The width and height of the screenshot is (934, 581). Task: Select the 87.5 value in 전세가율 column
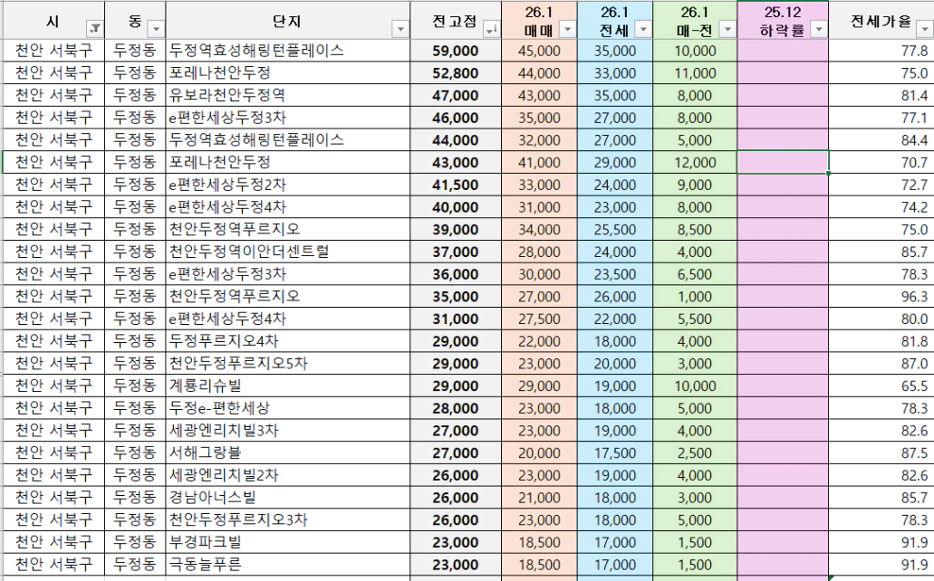click(x=881, y=452)
